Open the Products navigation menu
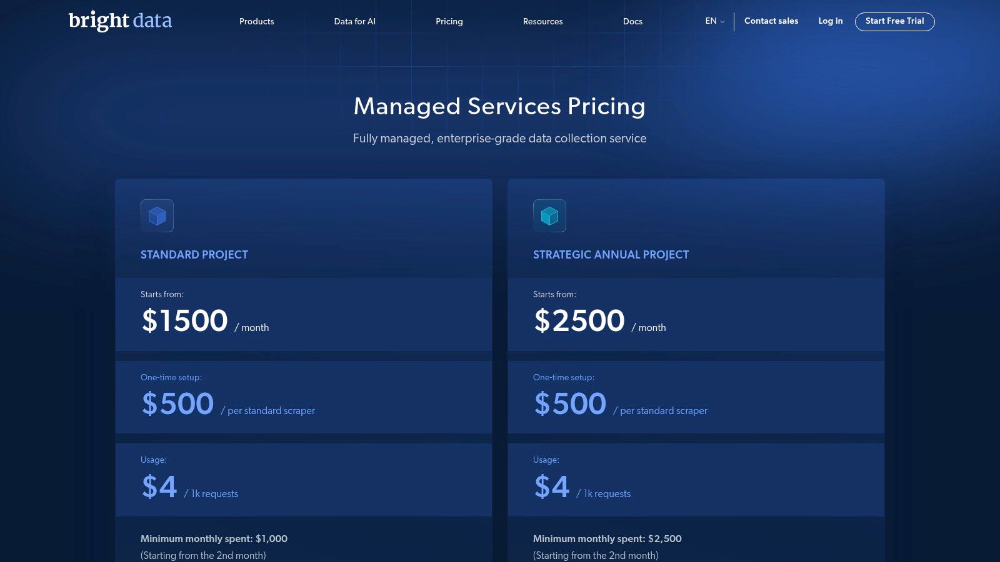This screenshot has height=562, width=1000. (256, 21)
